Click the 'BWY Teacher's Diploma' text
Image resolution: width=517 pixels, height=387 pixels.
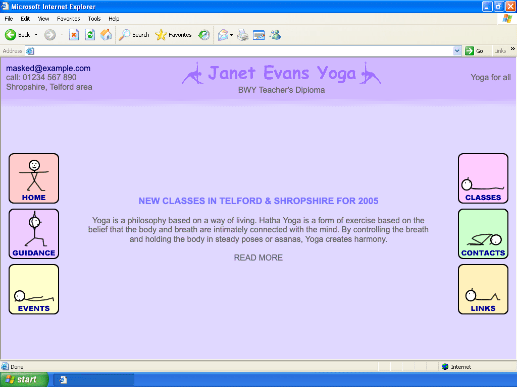pyautogui.click(x=281, y=90)
